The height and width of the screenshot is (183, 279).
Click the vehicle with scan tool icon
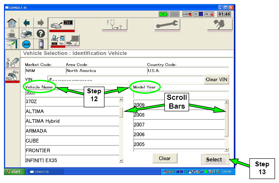tap(61, 25)
